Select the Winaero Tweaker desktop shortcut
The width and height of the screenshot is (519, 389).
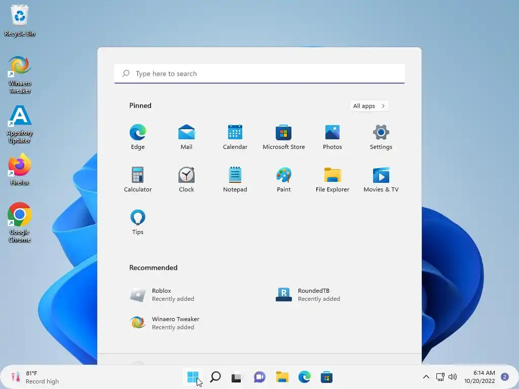pyautogui.click(x=20, y=75)
